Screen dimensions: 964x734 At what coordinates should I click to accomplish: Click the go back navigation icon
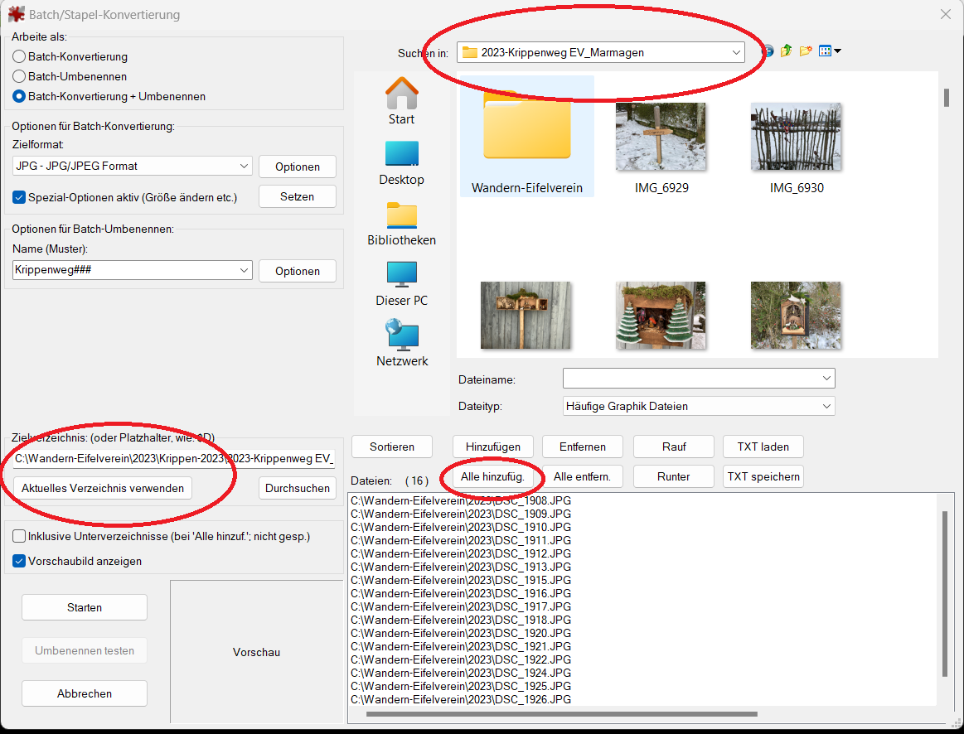768,51
